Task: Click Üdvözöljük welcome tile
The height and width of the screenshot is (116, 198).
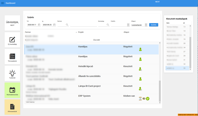Action: click(x=12, y=23)
